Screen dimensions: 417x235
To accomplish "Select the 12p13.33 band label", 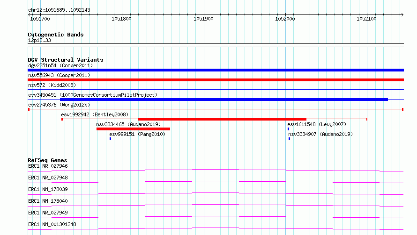I will coord(39,40).
